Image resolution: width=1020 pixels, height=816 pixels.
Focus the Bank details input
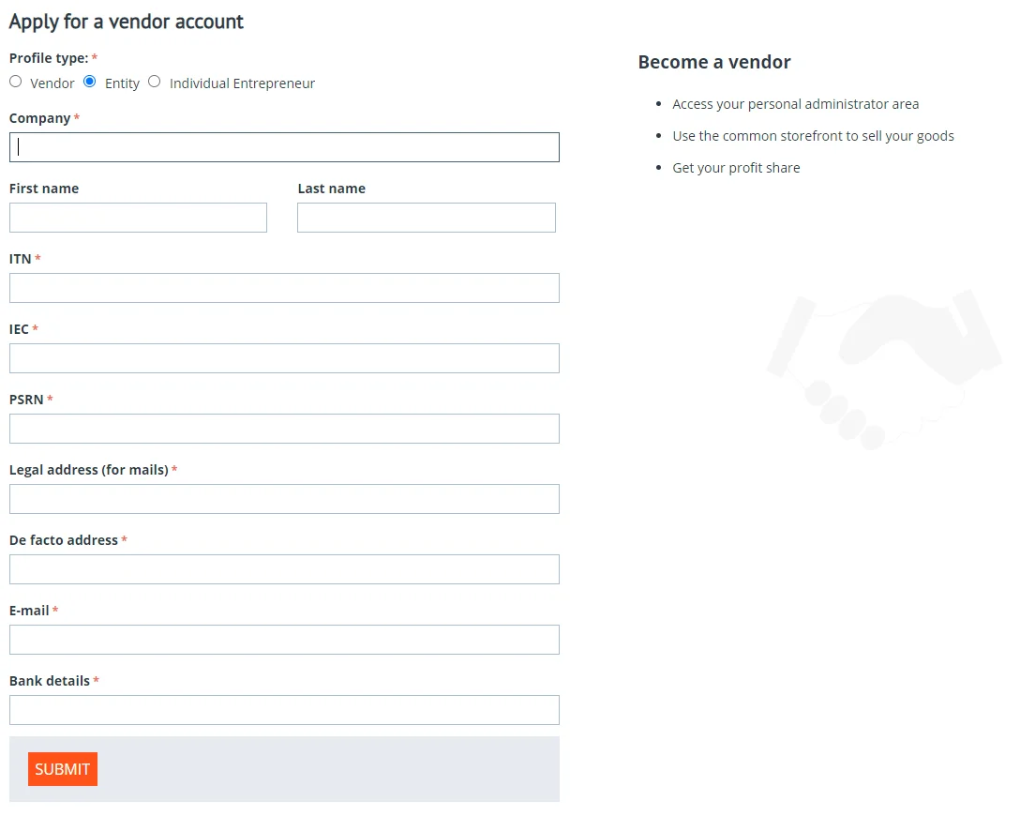tap(284, 710)
